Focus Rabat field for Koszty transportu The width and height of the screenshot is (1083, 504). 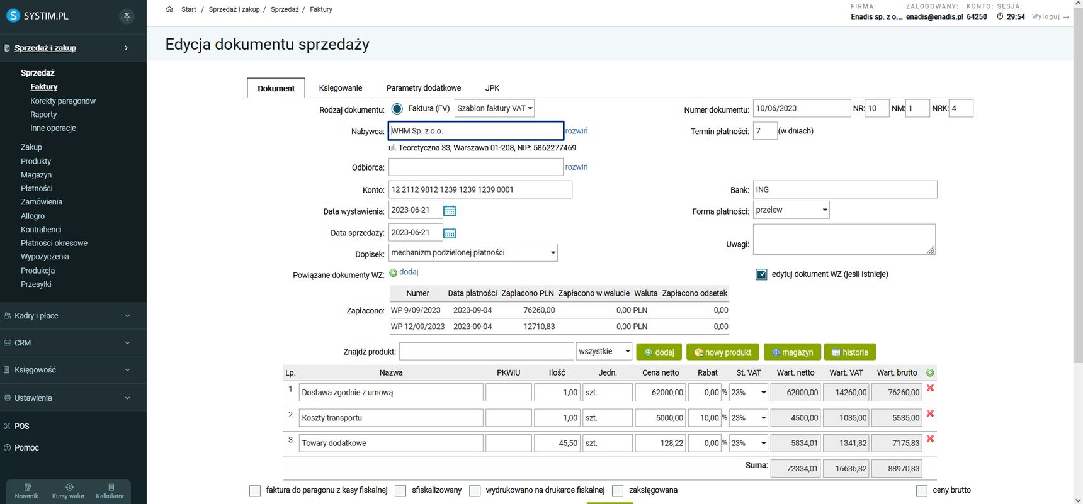pos(705,418)
